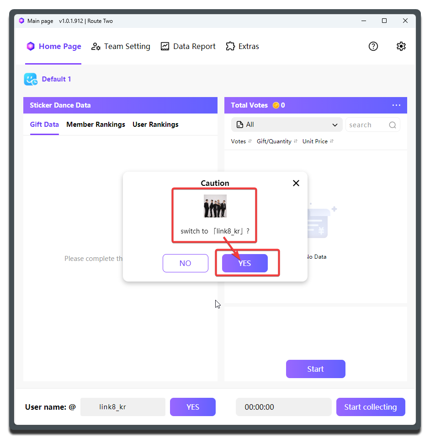The height and width of the screenshot is (439, 430).
Task: Show the User Rankings tab
Action: 155,125
